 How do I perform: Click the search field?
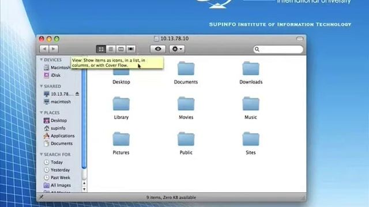click(278, 49)
